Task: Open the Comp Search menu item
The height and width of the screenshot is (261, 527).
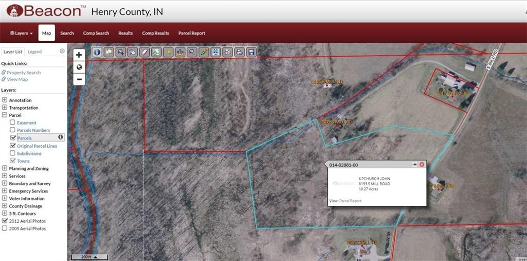Action: (x=96, y=33)
